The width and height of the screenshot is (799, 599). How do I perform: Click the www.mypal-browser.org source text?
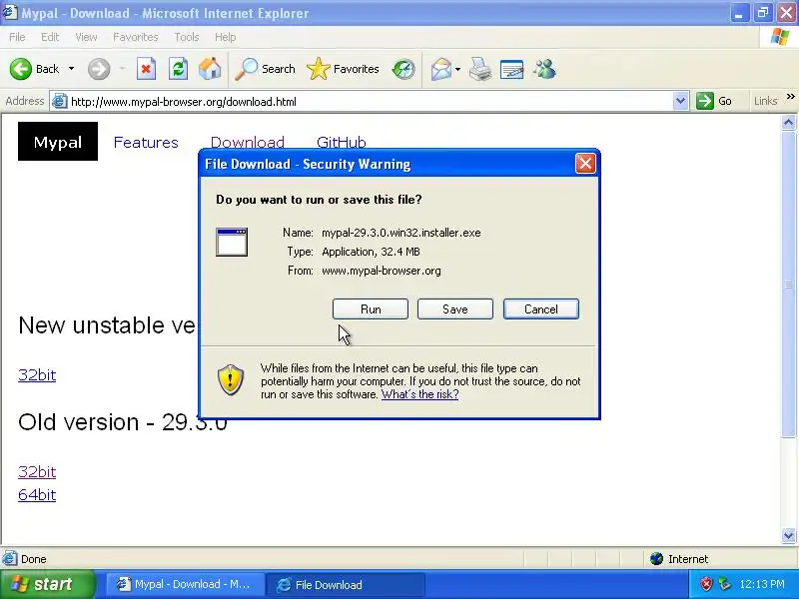pyautogui.click(x=382, y=271)
